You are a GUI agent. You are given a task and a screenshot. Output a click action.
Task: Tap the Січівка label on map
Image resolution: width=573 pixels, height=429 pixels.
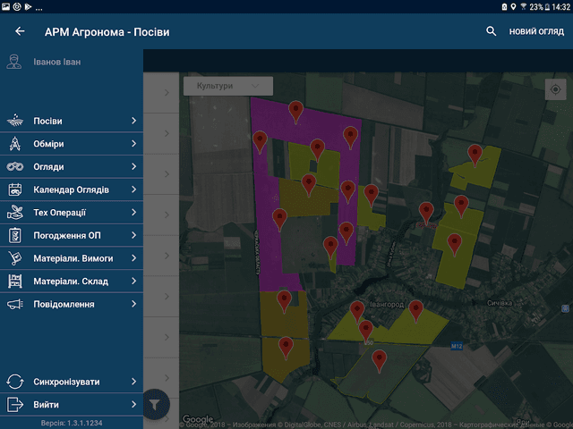pos(500,303)
